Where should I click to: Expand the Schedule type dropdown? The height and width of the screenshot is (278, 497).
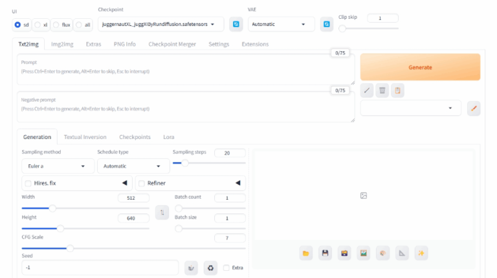click(x=133, y=166)
